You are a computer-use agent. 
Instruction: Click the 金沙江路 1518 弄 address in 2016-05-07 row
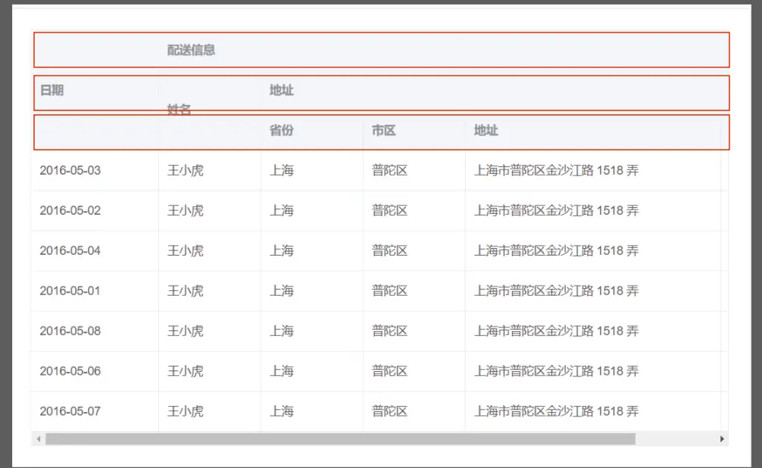[557, 412]
